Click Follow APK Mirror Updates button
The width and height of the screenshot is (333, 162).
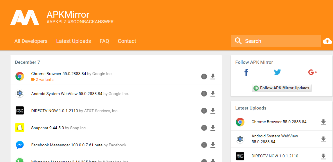pos(282,88)
